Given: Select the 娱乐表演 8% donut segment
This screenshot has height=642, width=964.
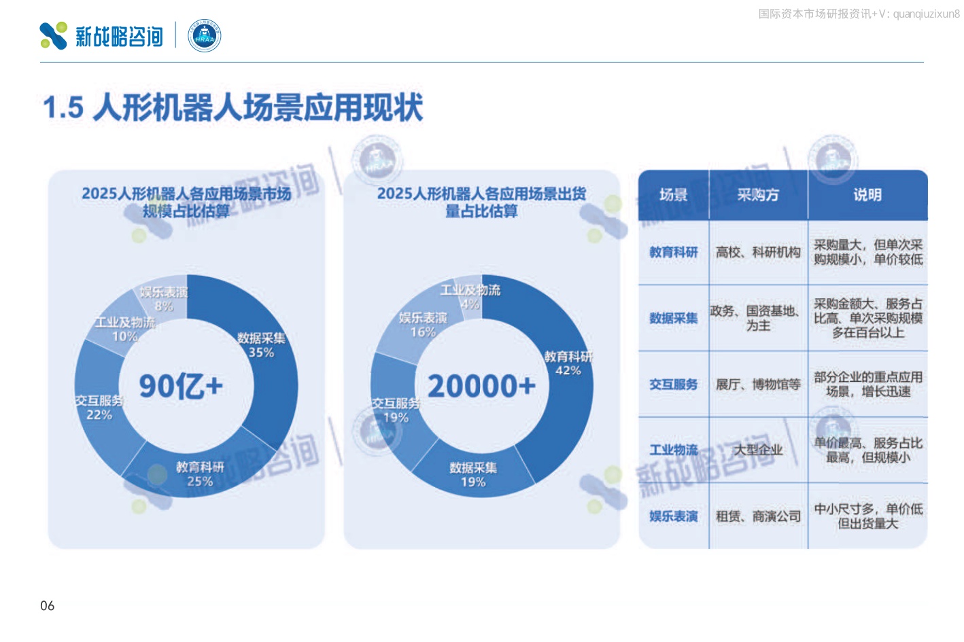Looking at the screenshot, I should [164, 299].
